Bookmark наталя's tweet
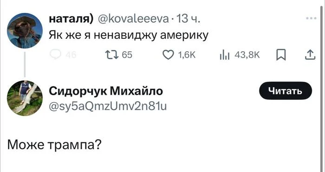325x172 pixels. coord(281,55)
